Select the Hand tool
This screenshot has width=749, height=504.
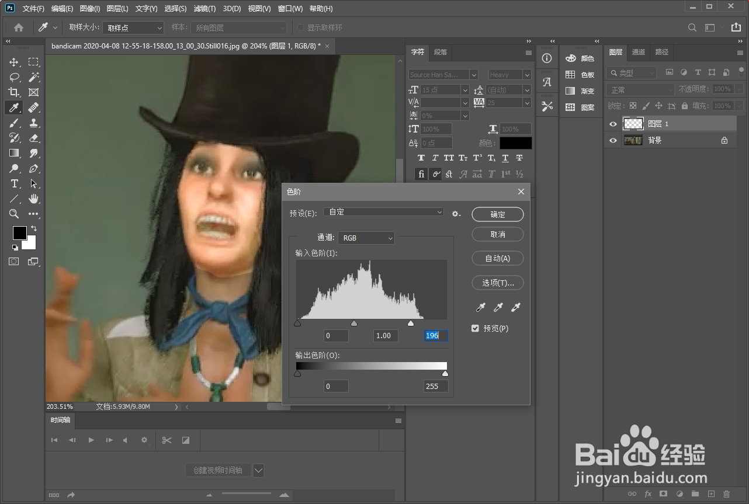(34, 199)
